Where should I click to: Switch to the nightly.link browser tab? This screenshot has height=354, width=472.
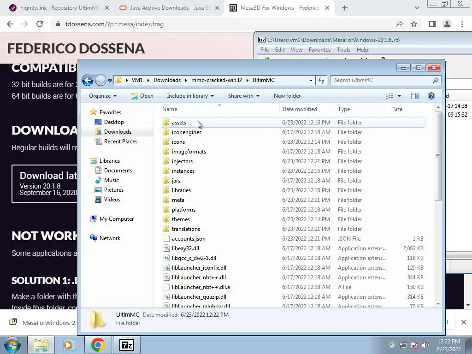pos(59,8)
